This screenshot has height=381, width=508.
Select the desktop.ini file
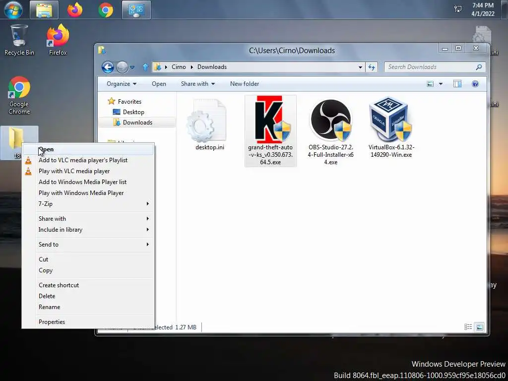tap(210, 125)
